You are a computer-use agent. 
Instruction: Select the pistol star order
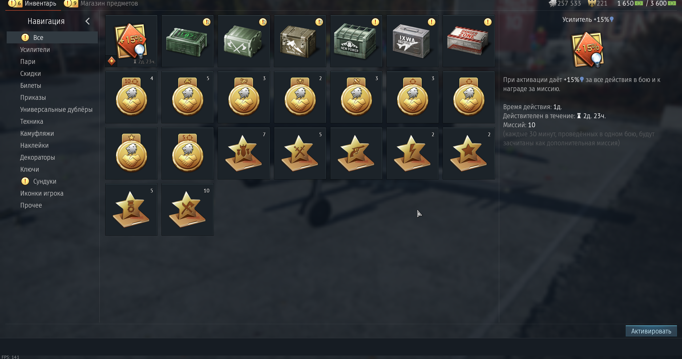356,153
